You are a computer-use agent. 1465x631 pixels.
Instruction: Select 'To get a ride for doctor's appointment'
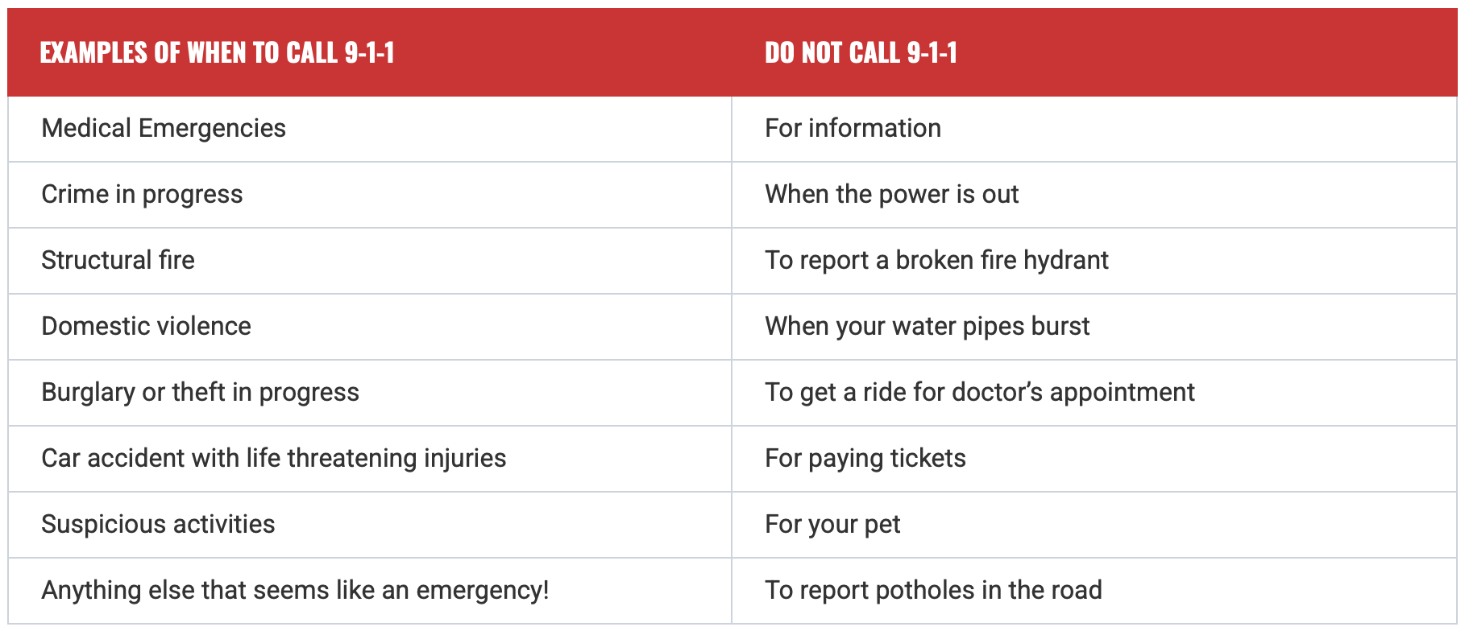(x=979, y=393)
